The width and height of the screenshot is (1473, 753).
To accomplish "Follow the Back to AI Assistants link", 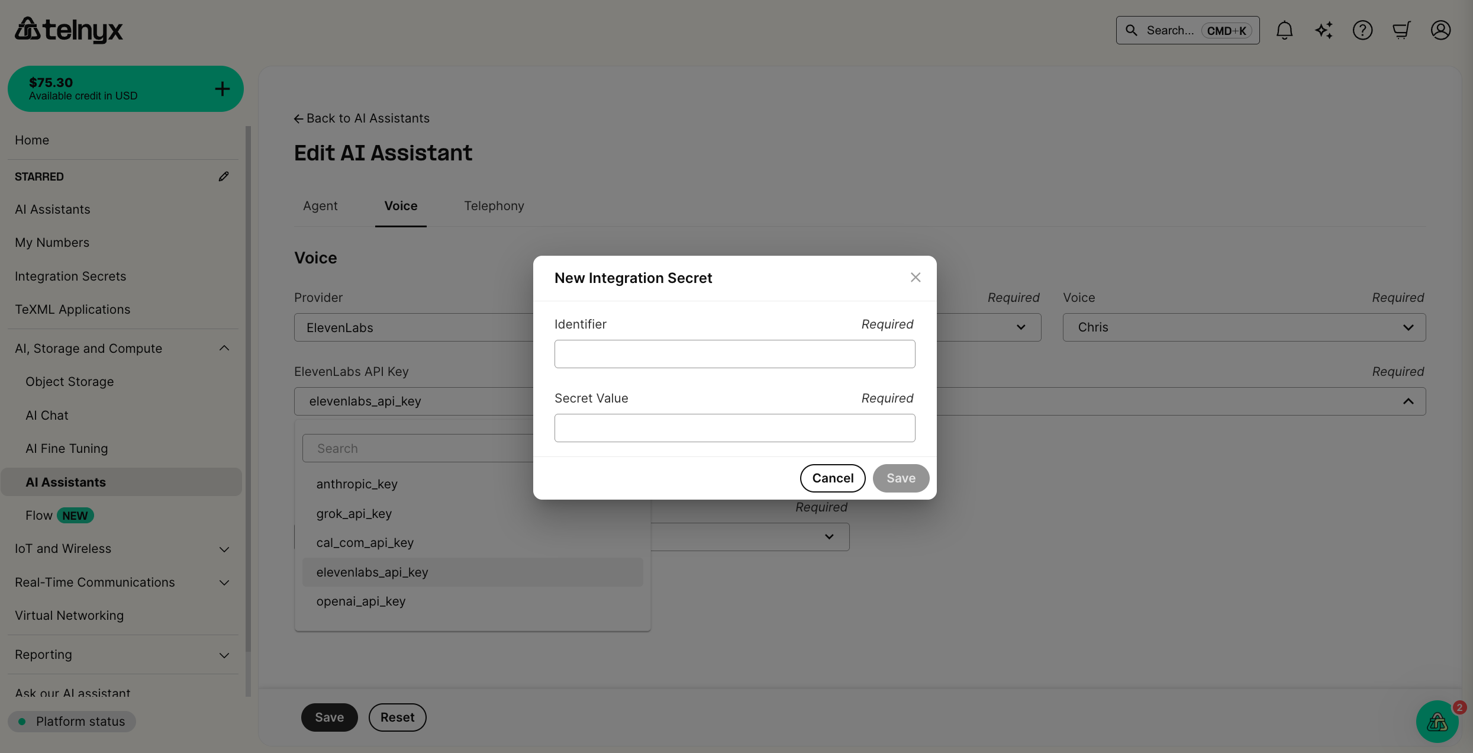I will click(x=362, y=118).
